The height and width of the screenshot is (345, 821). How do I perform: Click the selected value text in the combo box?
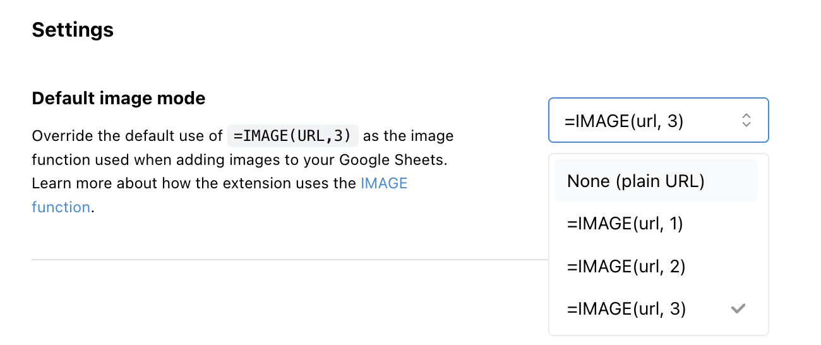(624, 120)
